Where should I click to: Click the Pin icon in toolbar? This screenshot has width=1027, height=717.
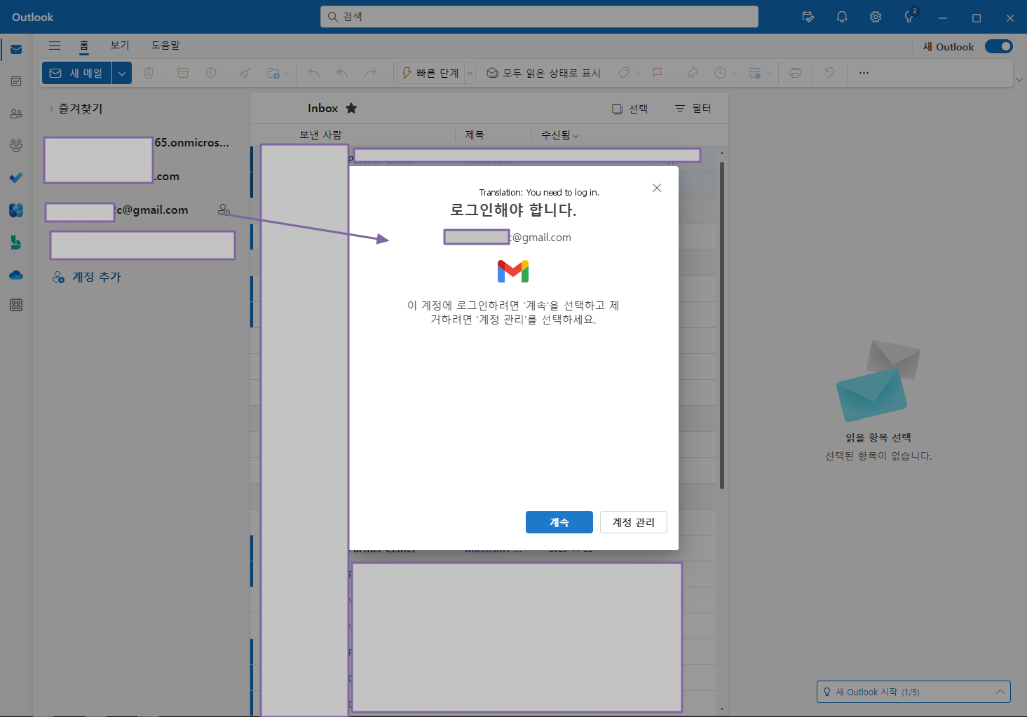pyautogui.click(x=692, y=73)
